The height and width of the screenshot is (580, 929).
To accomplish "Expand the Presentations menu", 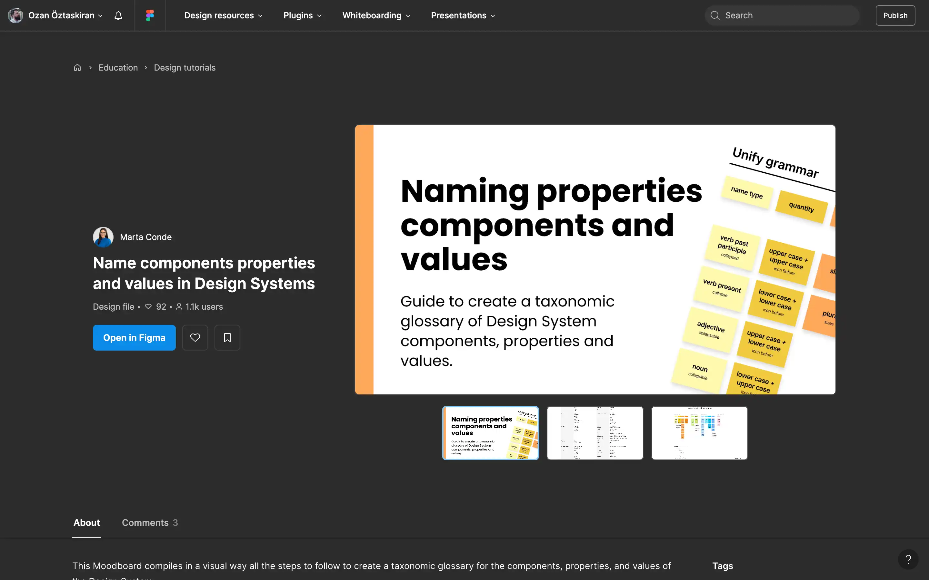I will pos(463,15).
